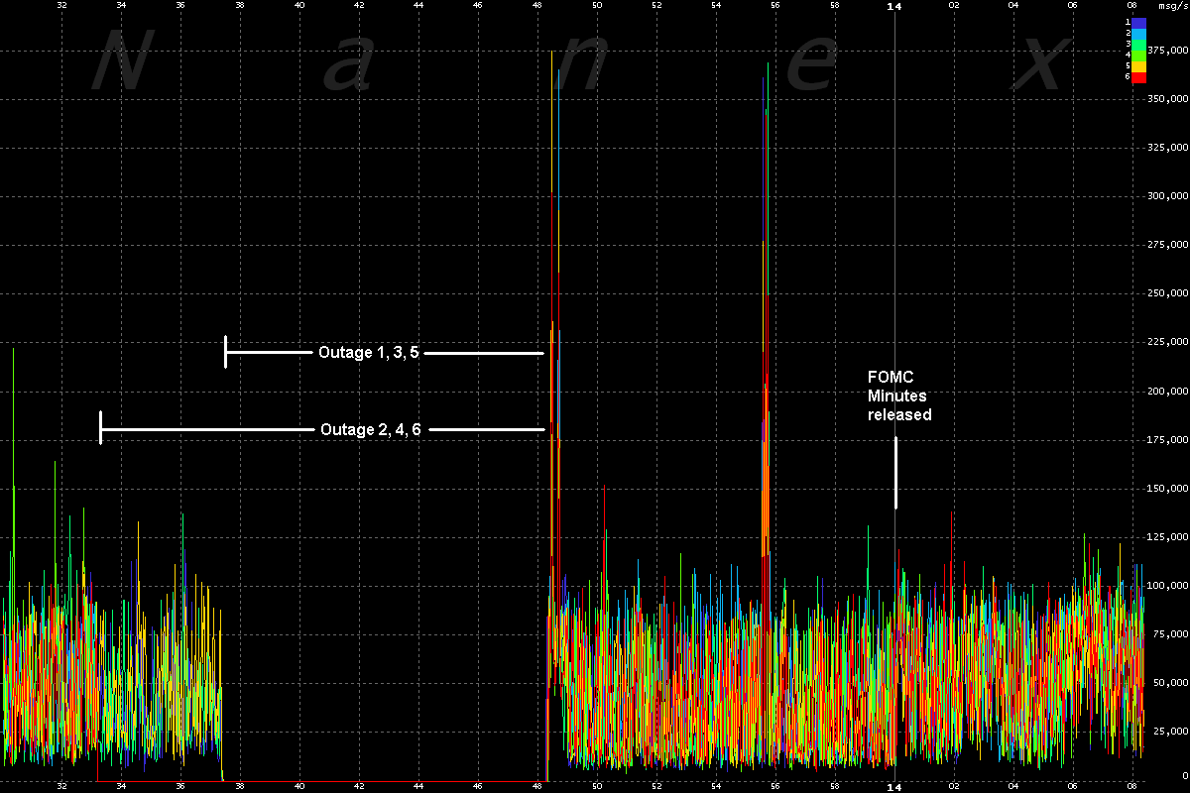Click the 75,000 y-axis value

[1171, 633]
